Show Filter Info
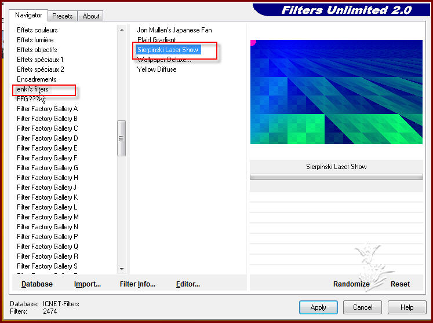This screenshot has height=323, width=433. tap(137, 284)
